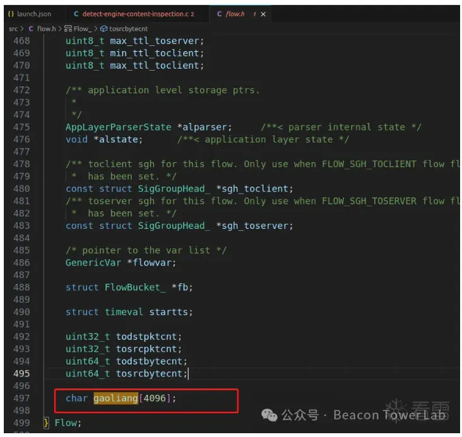Click the 4096 array size
The height and width of the screenshot is (437, 462).
(155, 398)
